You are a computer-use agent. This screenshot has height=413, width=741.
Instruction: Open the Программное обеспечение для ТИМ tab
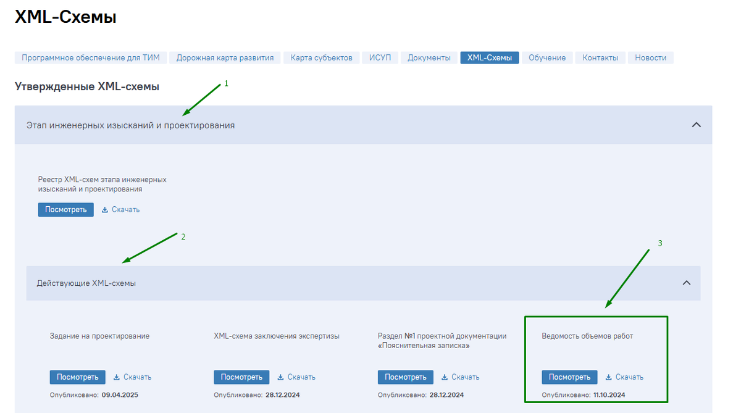pyautogui.click(x=91, y=57)
